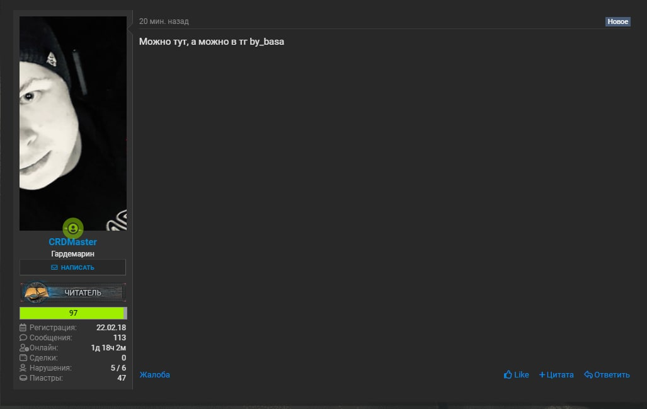Click the Нарушения skull icon
Viewport: 647px width, 409px height.
click(23, 368)
